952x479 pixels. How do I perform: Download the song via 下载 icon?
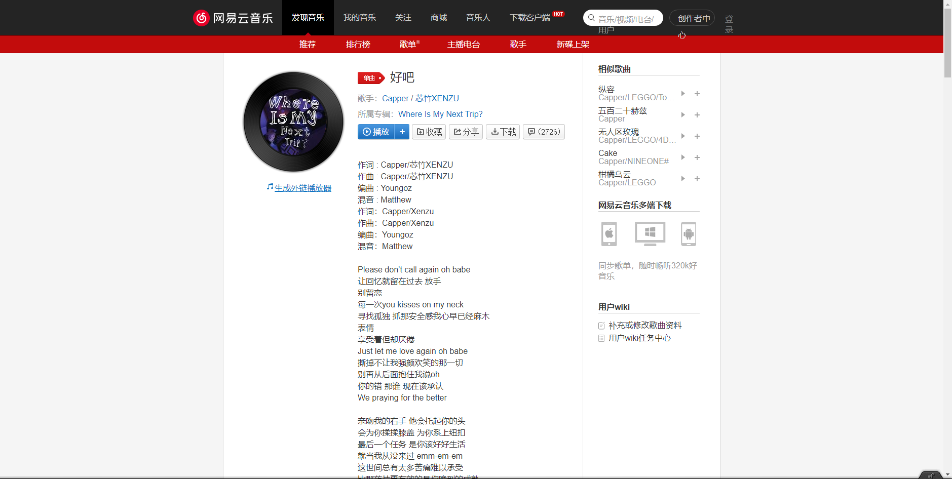(496, 132)
